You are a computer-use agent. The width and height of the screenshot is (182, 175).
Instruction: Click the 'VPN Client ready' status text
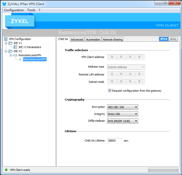20,170
